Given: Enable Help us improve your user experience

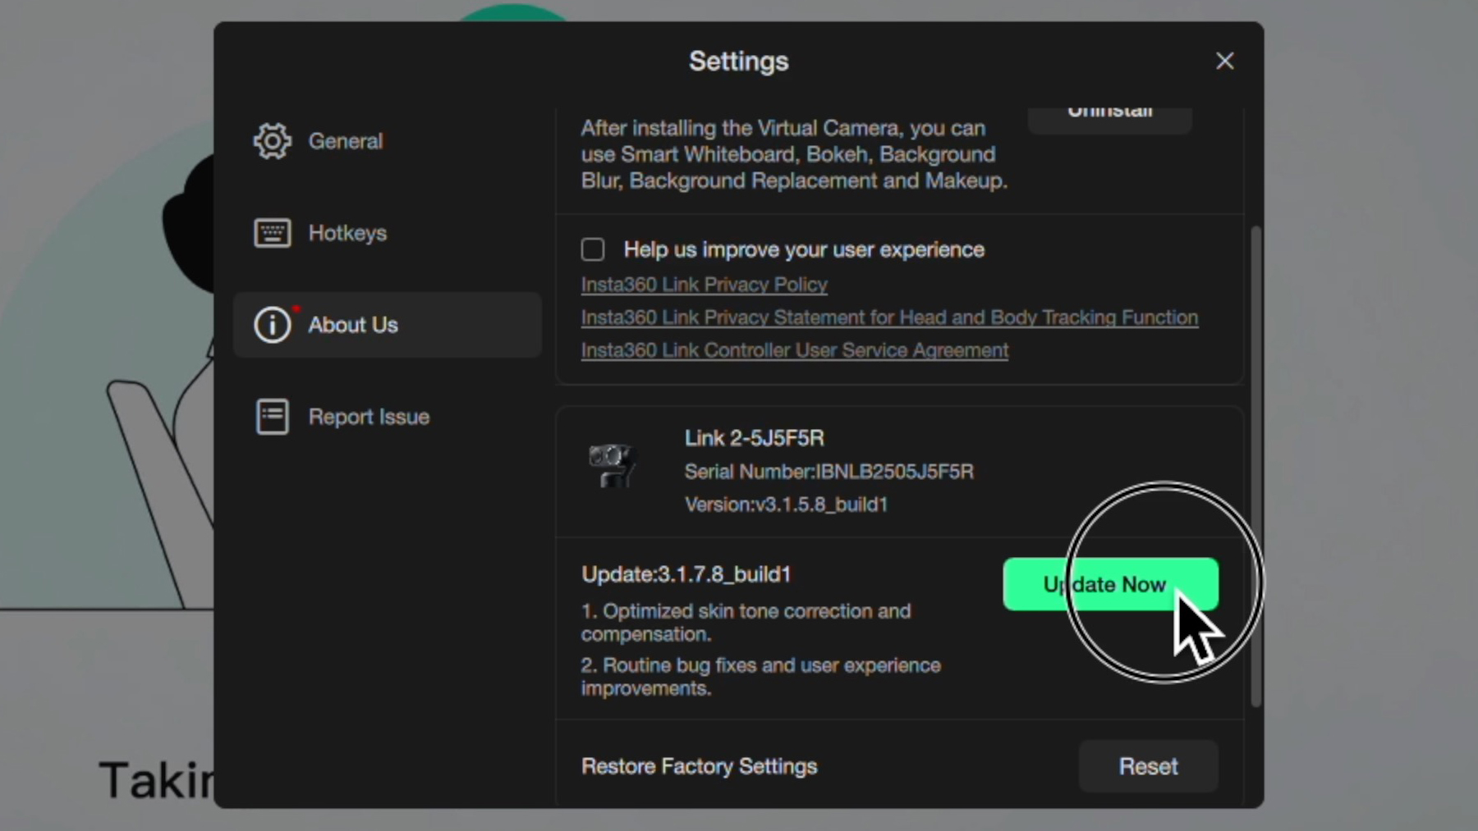Looking at the screenshot, I should point(593,249).
